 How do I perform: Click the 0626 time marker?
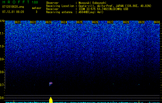pyautogui.click(x=95, y=22)
